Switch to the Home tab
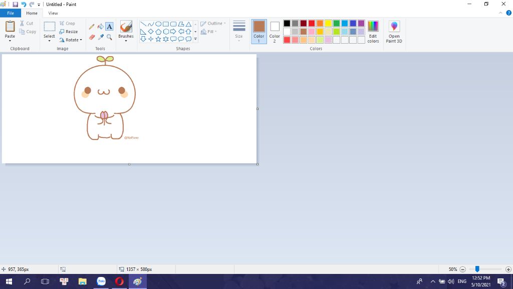513x289 pixels. [32, 13]
